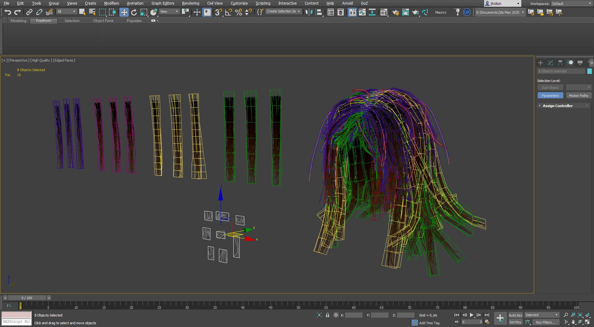Viewport: 594px width, 327px height.
Task: Switch to the Modeling ribbon tab
Action: (x=18, y=21)
